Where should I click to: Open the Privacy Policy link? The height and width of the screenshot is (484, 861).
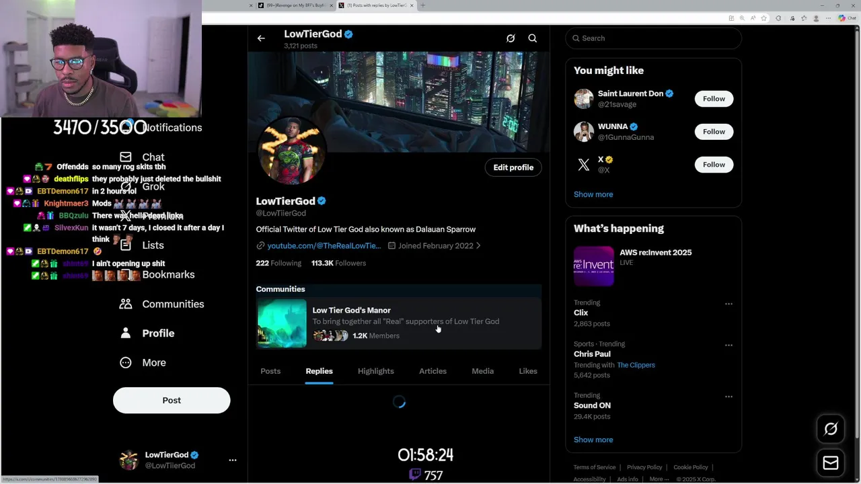coord(644,467)
